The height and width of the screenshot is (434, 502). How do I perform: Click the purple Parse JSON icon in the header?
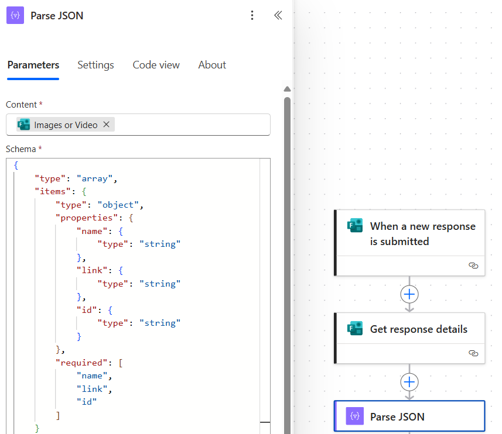[15, 15]
